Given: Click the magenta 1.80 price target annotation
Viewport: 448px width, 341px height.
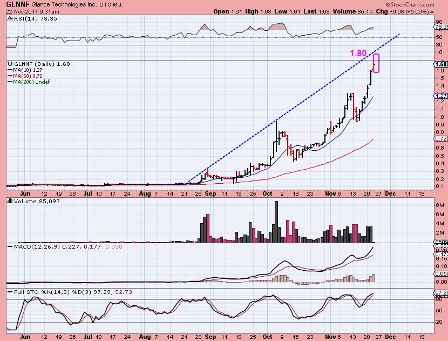Looking at the screenshot, I should tap(358, 54).
